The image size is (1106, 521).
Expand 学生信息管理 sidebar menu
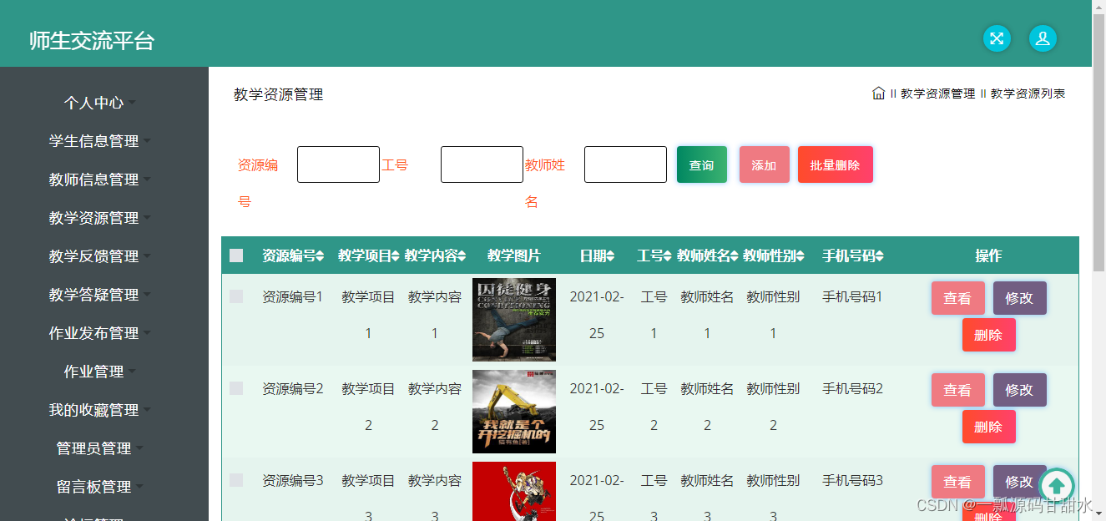click(100, 141)
